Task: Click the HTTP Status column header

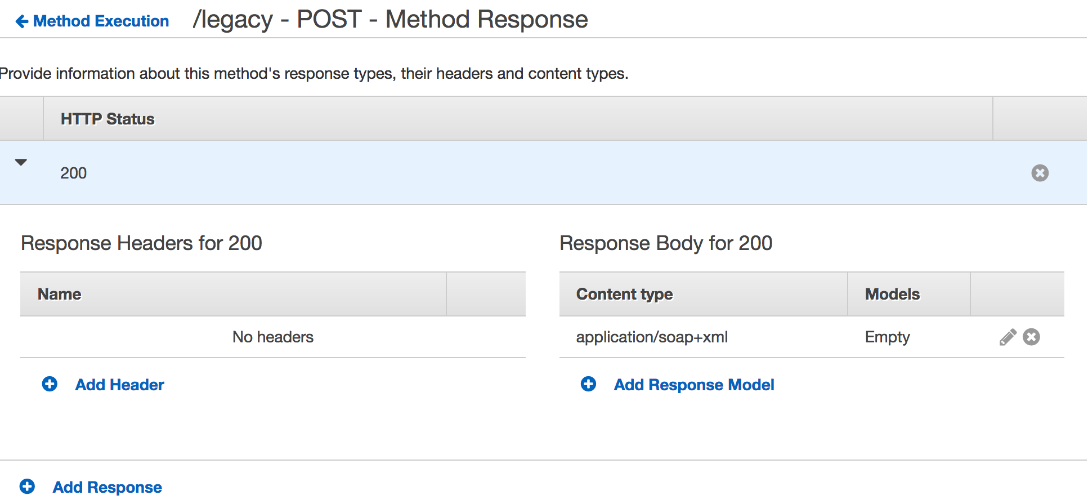Action: coord(108,119)
